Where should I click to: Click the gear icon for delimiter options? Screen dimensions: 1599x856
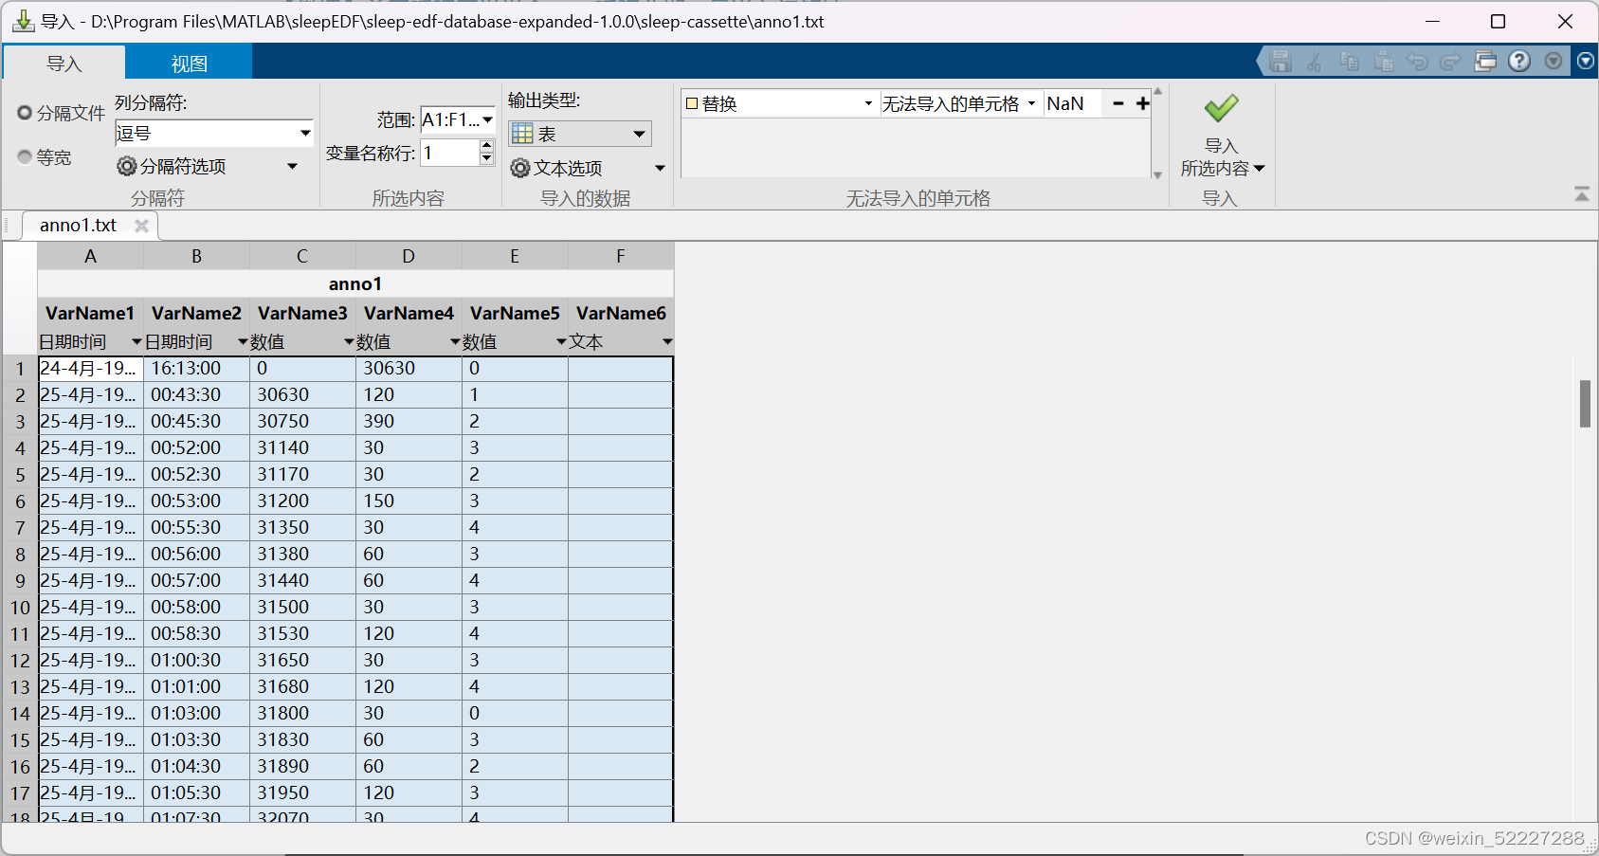click(x=127, y=167)
